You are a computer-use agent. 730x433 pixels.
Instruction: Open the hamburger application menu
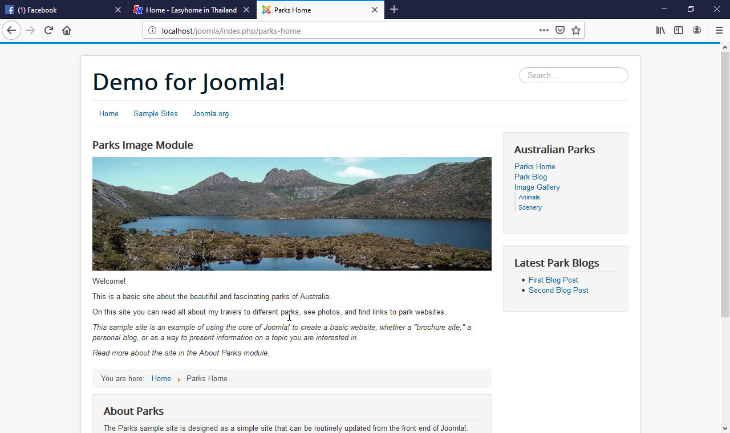(719, 30)
